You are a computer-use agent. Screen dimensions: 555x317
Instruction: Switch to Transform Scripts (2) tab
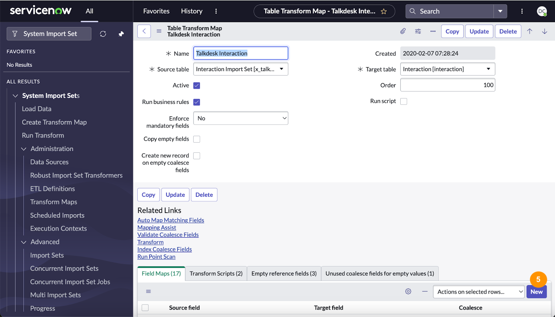tap(216, 273)
